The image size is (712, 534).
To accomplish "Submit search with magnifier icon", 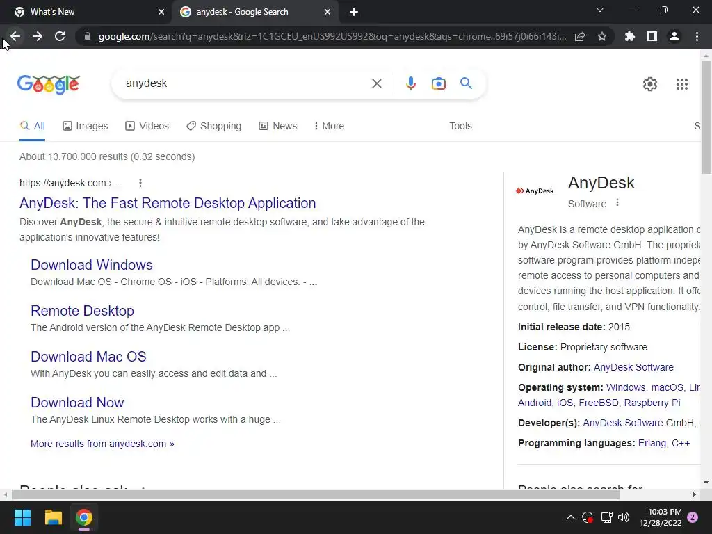I will click(466, 83).
